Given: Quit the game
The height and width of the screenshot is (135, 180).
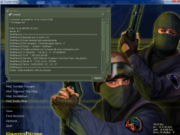Looking at the screenshot, I should pyautogui.click(x=9, y=126).
